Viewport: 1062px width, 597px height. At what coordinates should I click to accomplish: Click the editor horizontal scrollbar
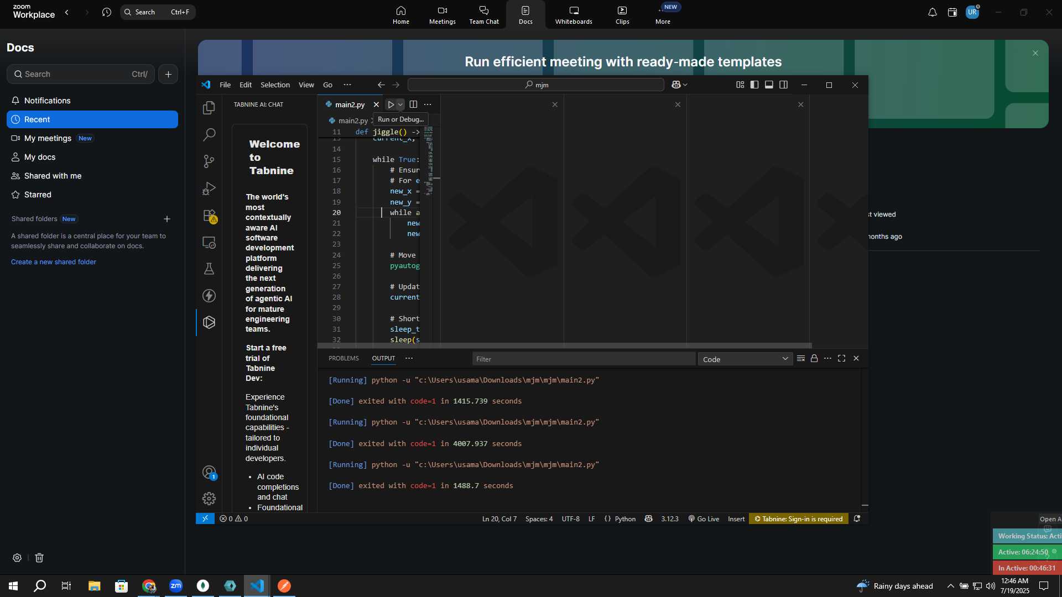[564, 345]
